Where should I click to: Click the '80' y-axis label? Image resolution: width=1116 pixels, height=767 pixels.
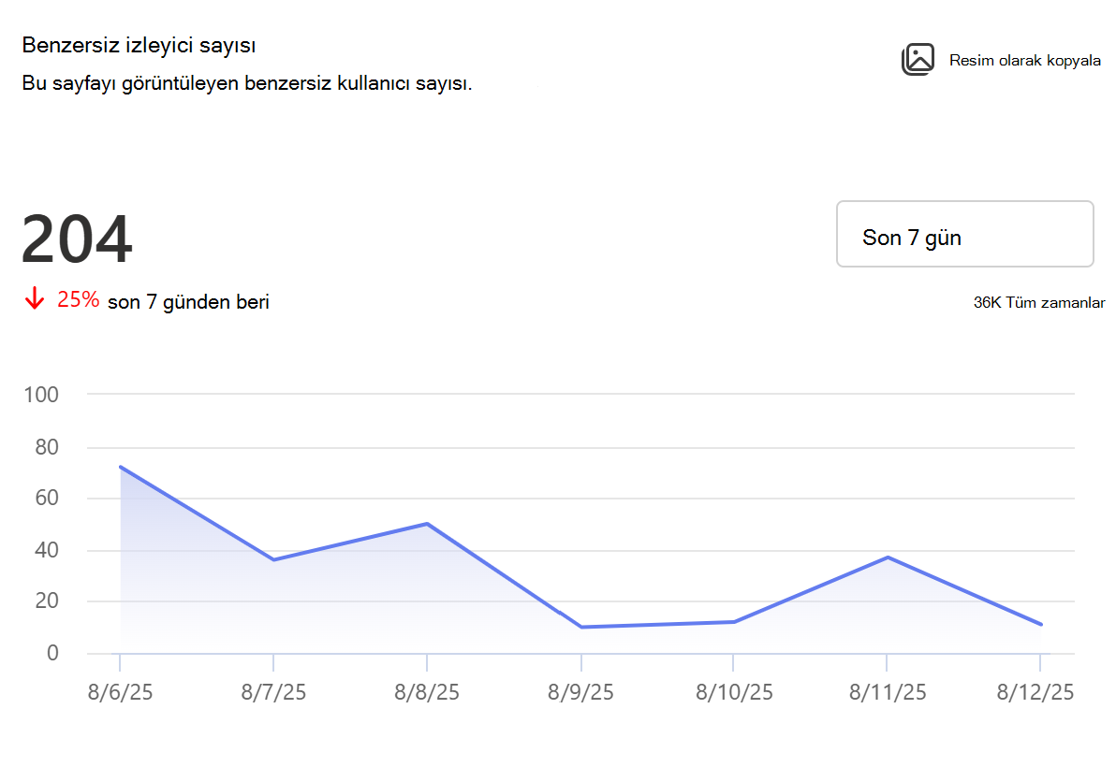point(47,447)
